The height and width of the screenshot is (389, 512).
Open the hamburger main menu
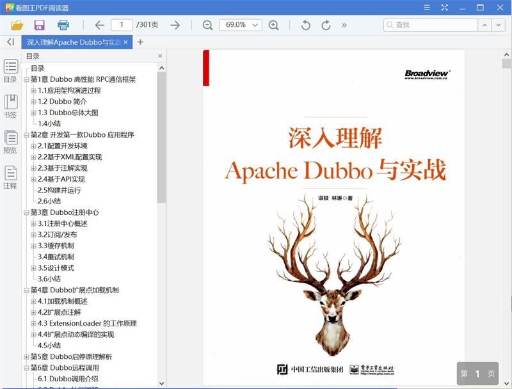pos(426,7)
